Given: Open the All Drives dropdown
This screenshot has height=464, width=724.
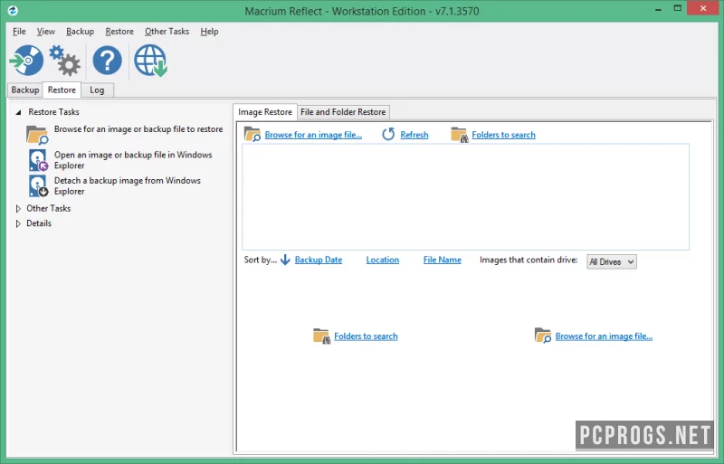Looking at the screenshot, I should [612, 261].
